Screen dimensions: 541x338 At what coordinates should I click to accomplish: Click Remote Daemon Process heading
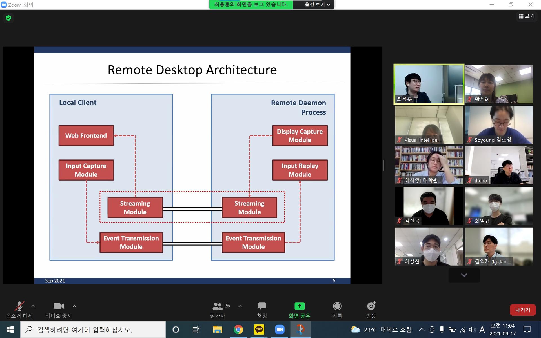[298, 108]
